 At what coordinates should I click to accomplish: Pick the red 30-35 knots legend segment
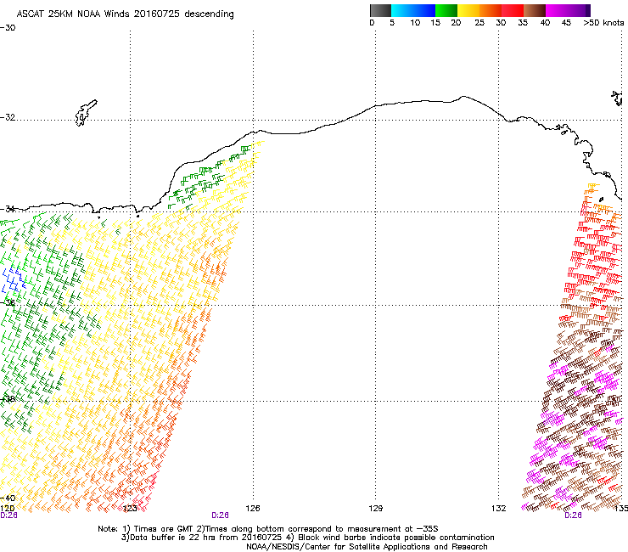tap(513, 10)
